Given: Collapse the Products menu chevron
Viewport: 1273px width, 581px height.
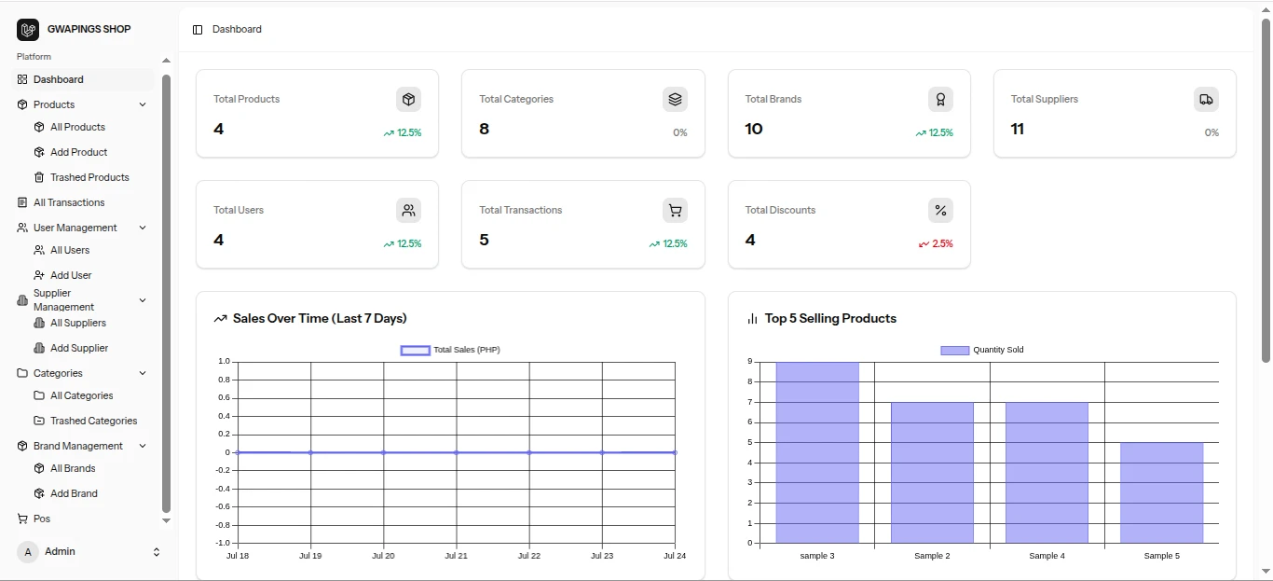Looking at the screenshot, I should (x=143, y=104).
